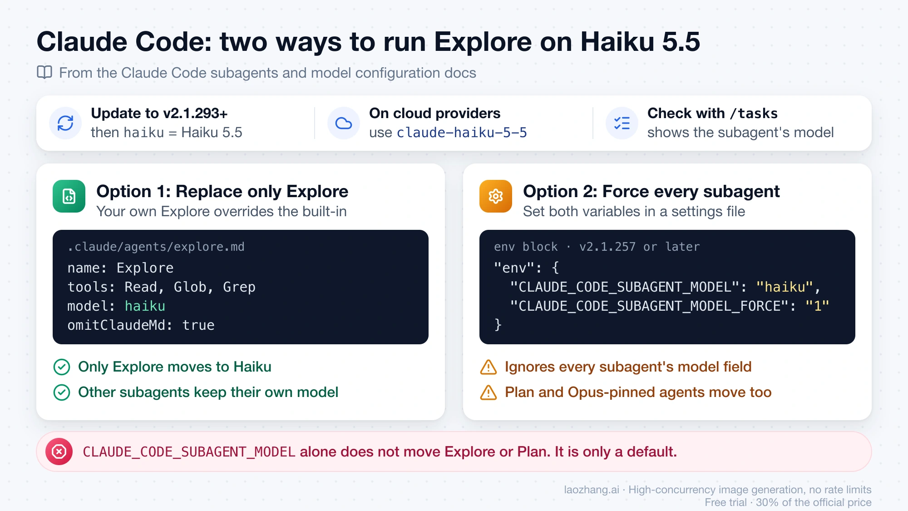The height and width of the screenshot is (511, 908).
Task: Click the key "CLAUDE_CODE_SUBAGENT_MODEL" in the env block
Action: pyautogui.click(x=625, y=287)
